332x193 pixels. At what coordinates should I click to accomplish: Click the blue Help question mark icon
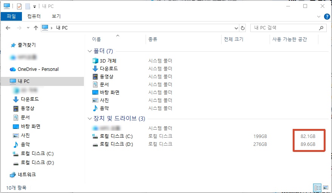click(x=327, y=17)
